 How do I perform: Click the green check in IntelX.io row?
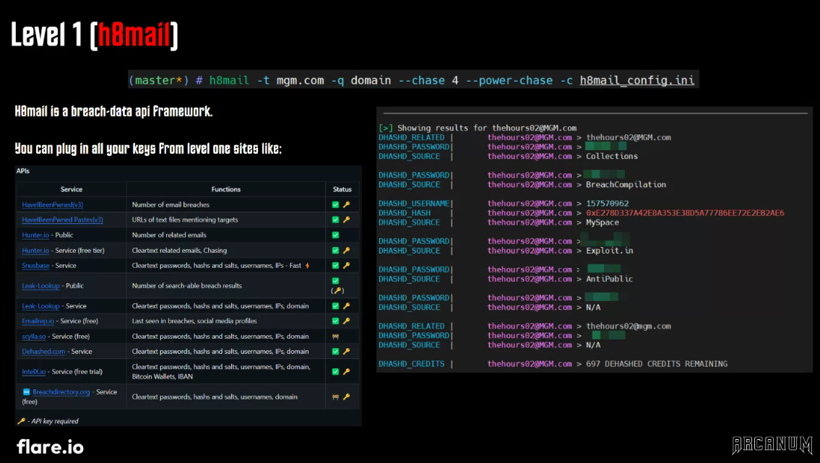[336, 372]
